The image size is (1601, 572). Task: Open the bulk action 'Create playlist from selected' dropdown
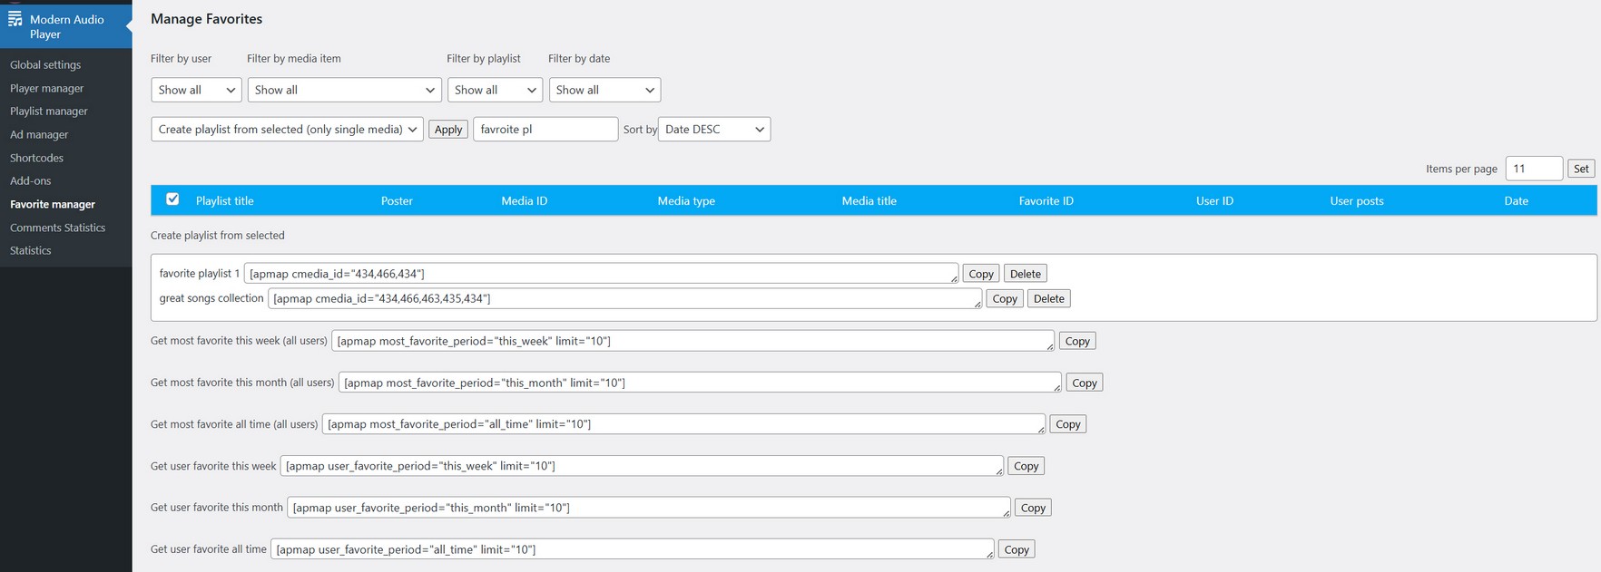coord(287,130)
